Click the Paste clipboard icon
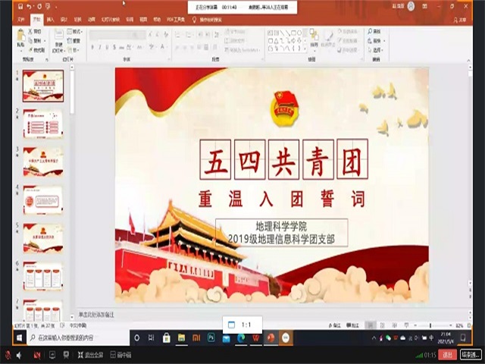This screenshot has width=485, height=364. (x=20, y=36)
